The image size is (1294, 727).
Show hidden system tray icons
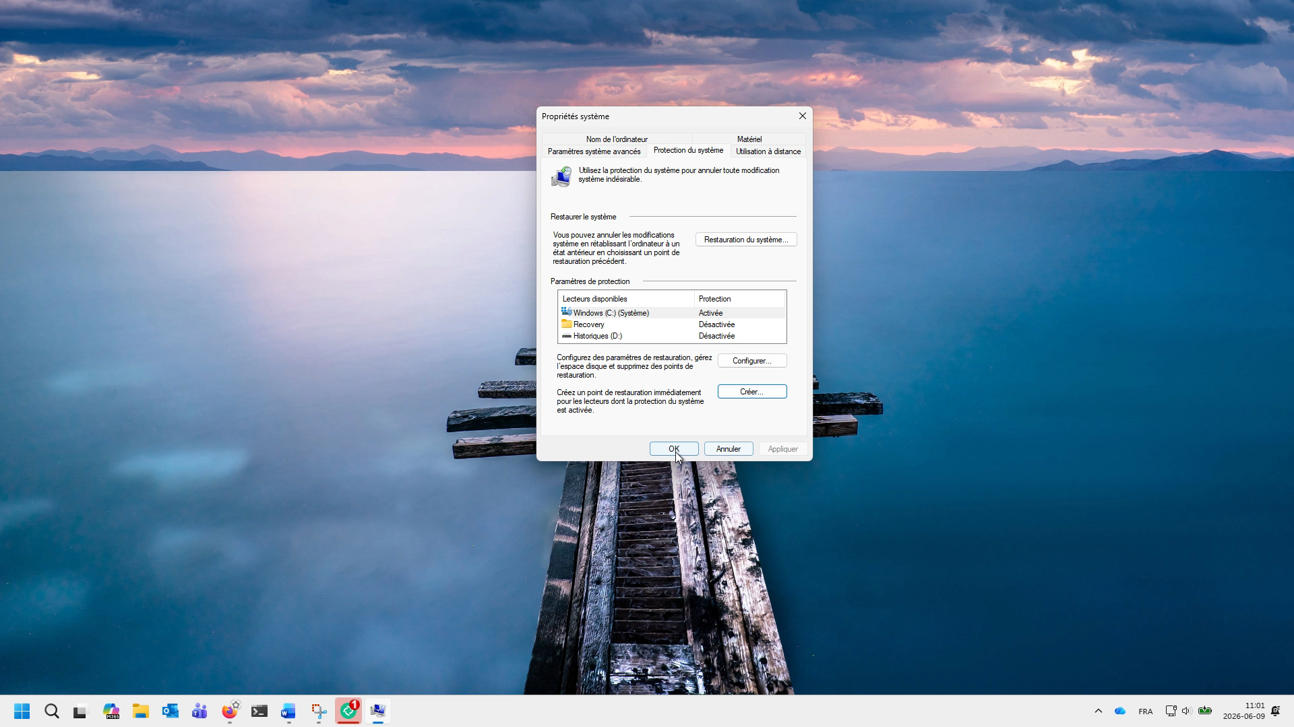(x=1099, y=711)
